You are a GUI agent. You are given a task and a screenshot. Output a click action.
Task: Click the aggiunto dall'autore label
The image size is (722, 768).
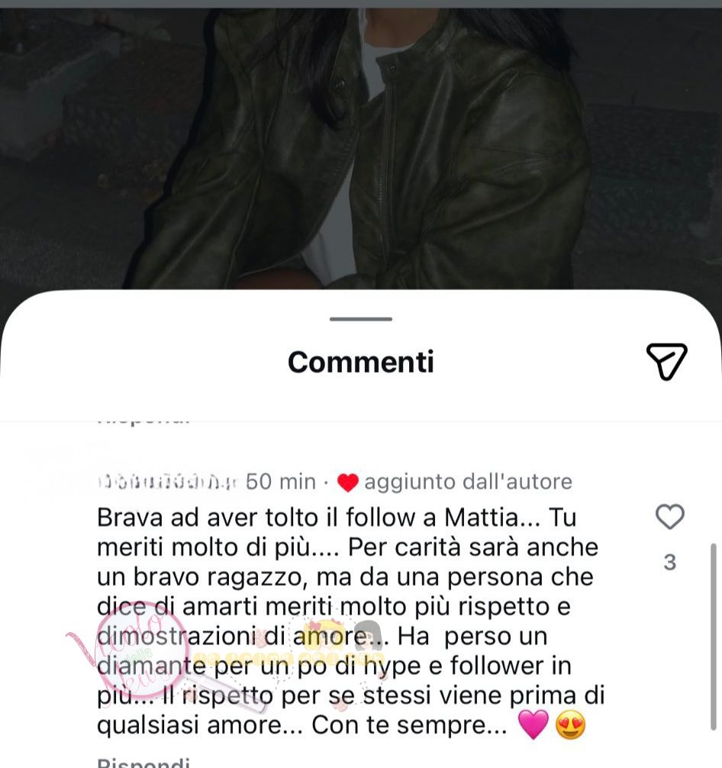(x=469, y=482)
